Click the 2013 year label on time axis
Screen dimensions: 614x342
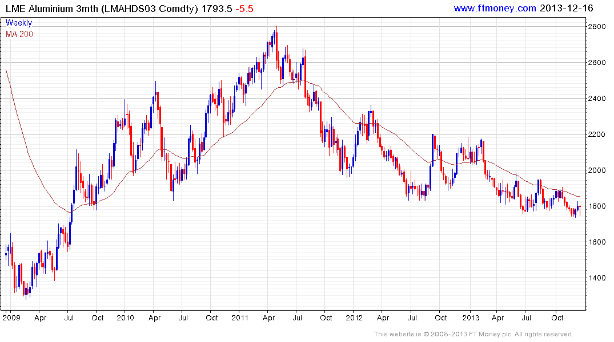(471, 317)
